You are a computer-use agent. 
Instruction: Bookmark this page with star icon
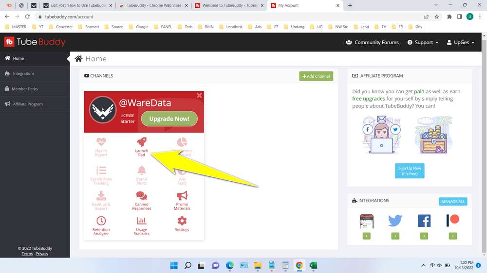[x=437, y=17]
